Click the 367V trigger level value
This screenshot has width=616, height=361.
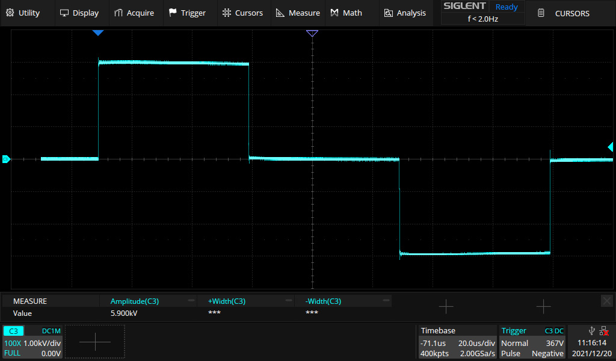tap(555, 344)
